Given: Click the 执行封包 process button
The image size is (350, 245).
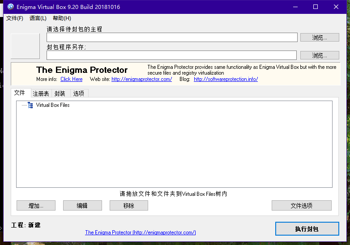Looking at the screenshot, I should [307, 229].
